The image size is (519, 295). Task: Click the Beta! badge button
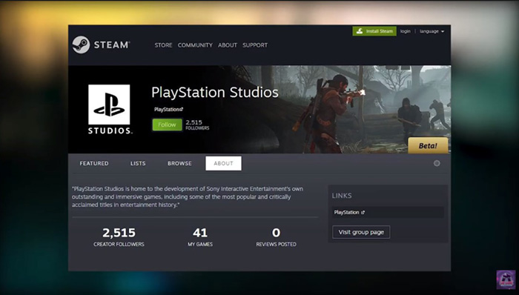click(428, 145)
